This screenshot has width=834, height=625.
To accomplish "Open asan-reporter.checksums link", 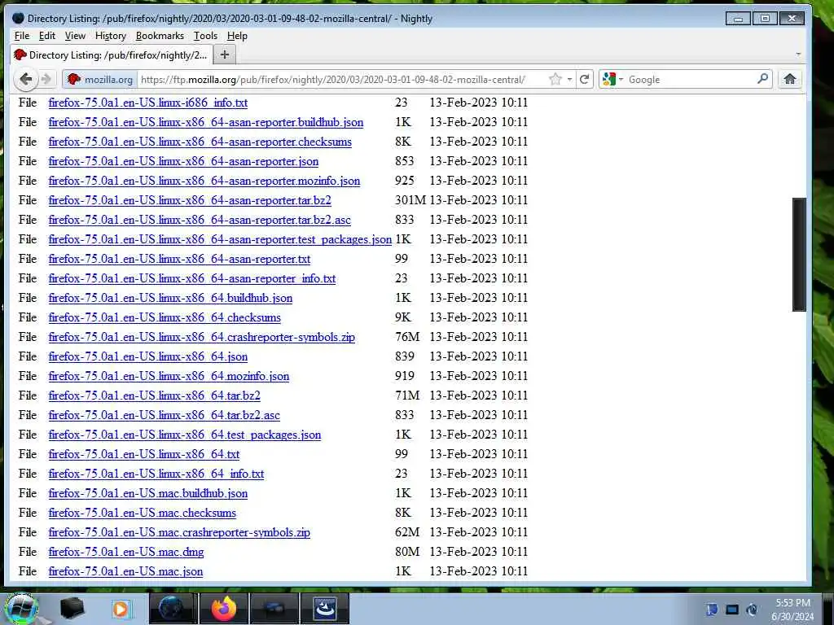I will point(200,142).
